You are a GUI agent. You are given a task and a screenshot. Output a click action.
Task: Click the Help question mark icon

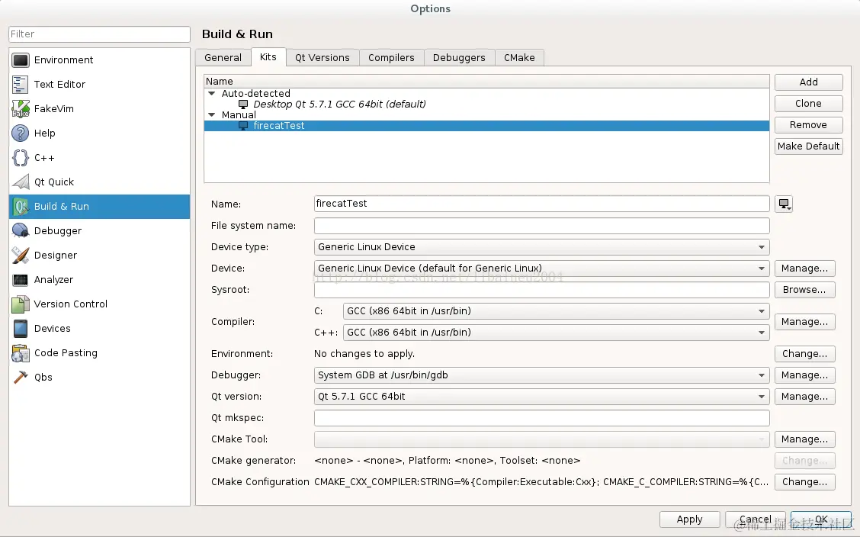(21, 133)
